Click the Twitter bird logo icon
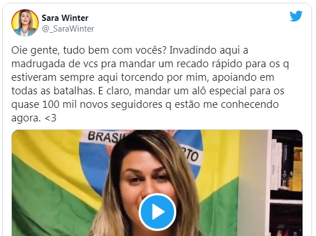This screenshot has width=316, height=236. [296, 16]
